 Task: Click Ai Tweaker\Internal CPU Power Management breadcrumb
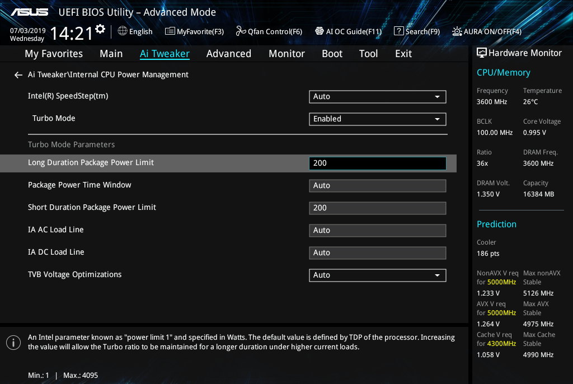108,74
